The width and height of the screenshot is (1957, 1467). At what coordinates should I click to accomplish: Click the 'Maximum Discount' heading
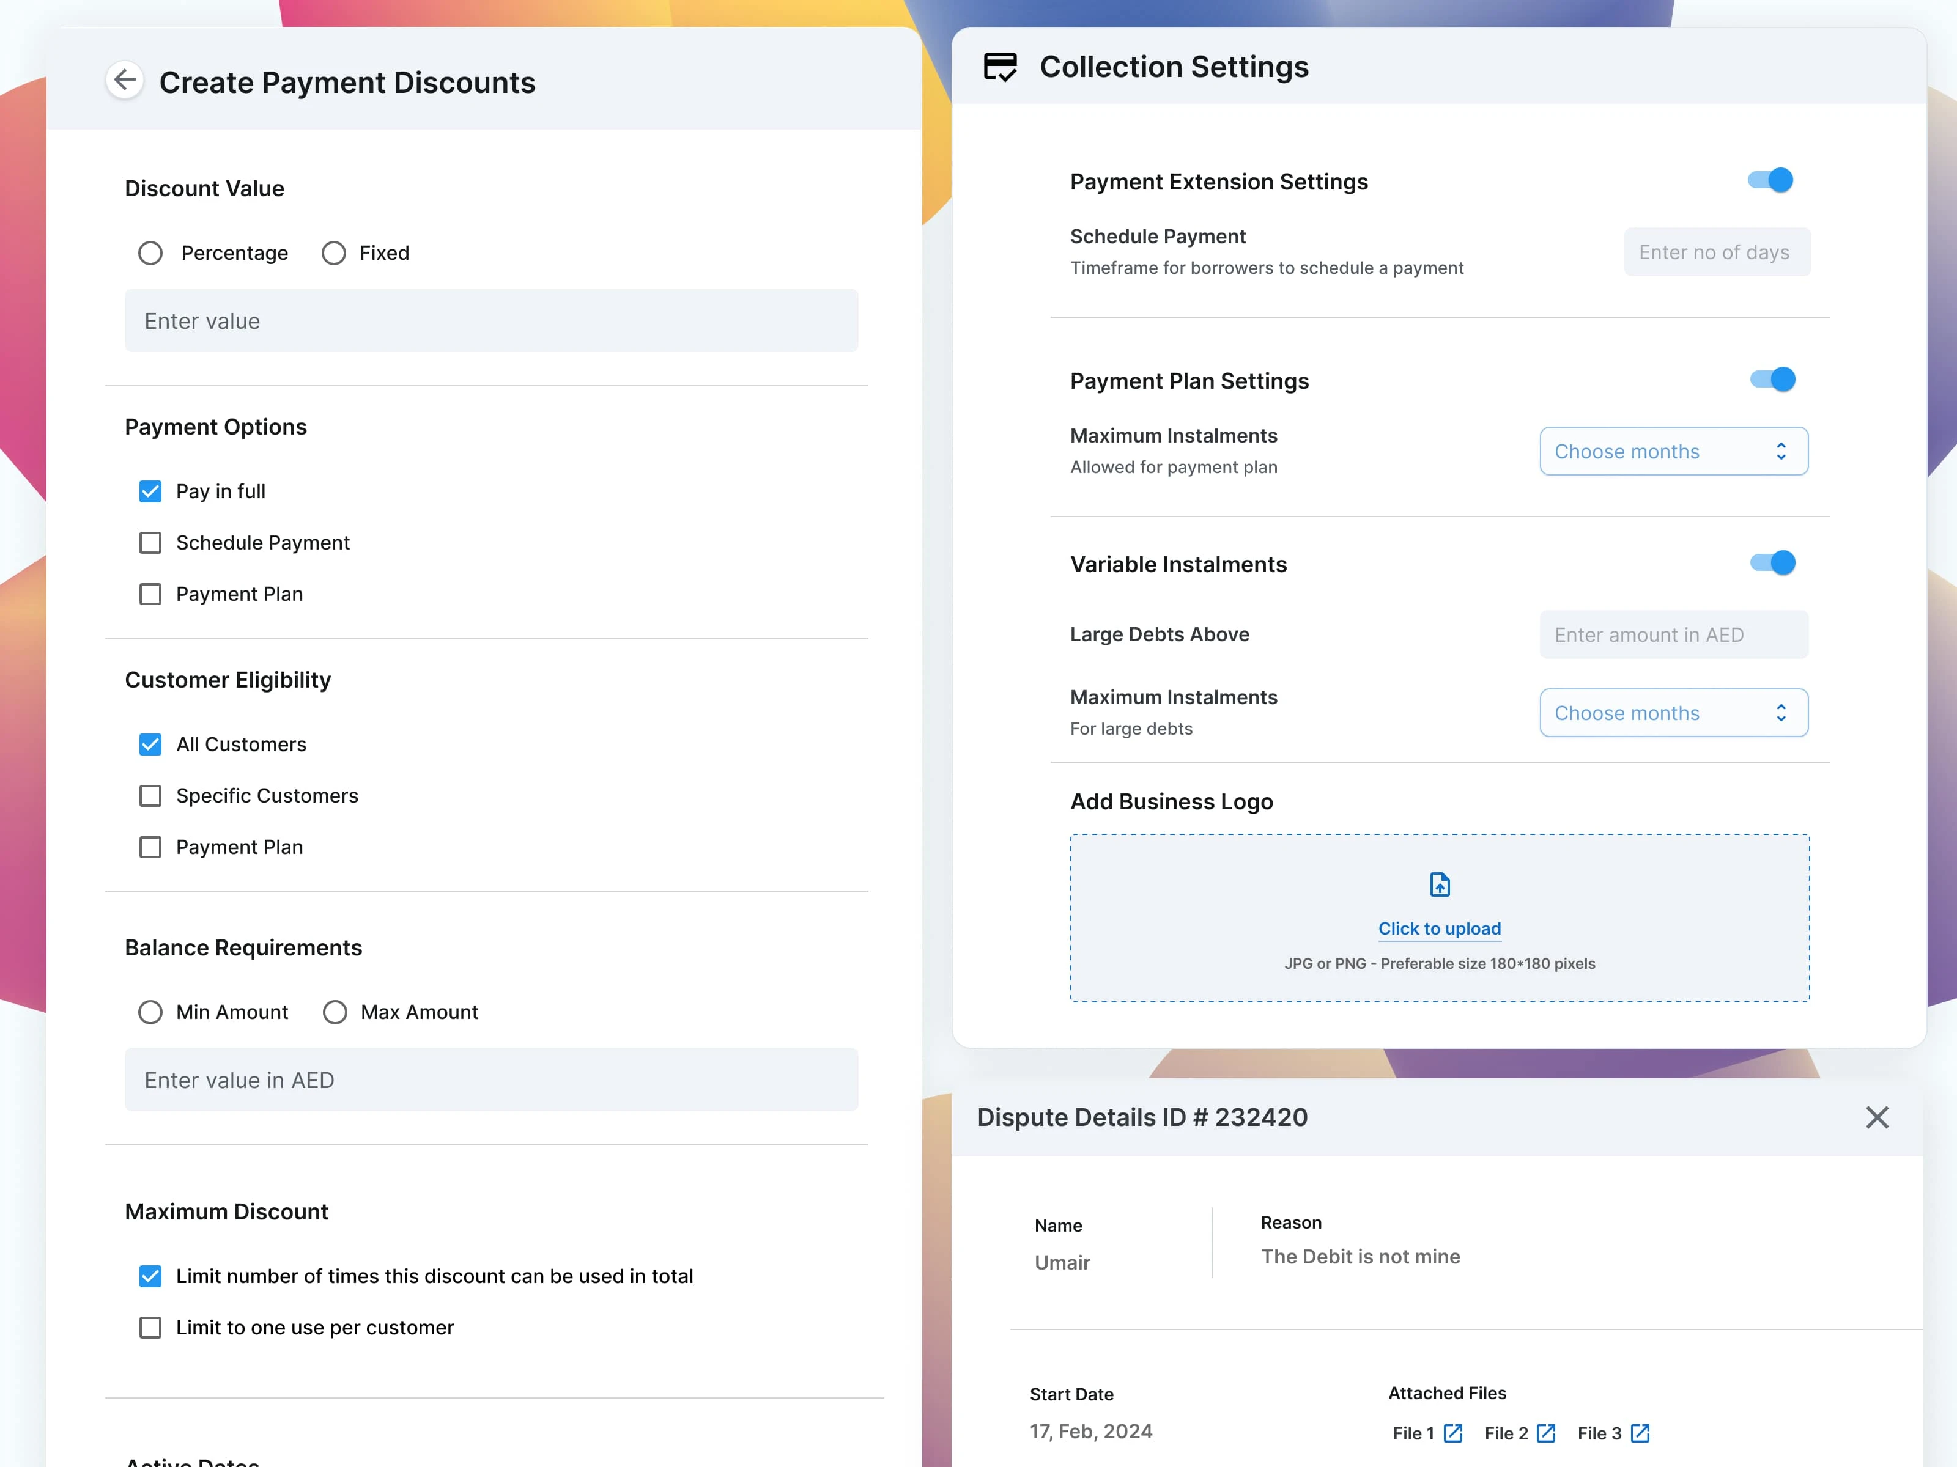click(x=226, y=1211)
